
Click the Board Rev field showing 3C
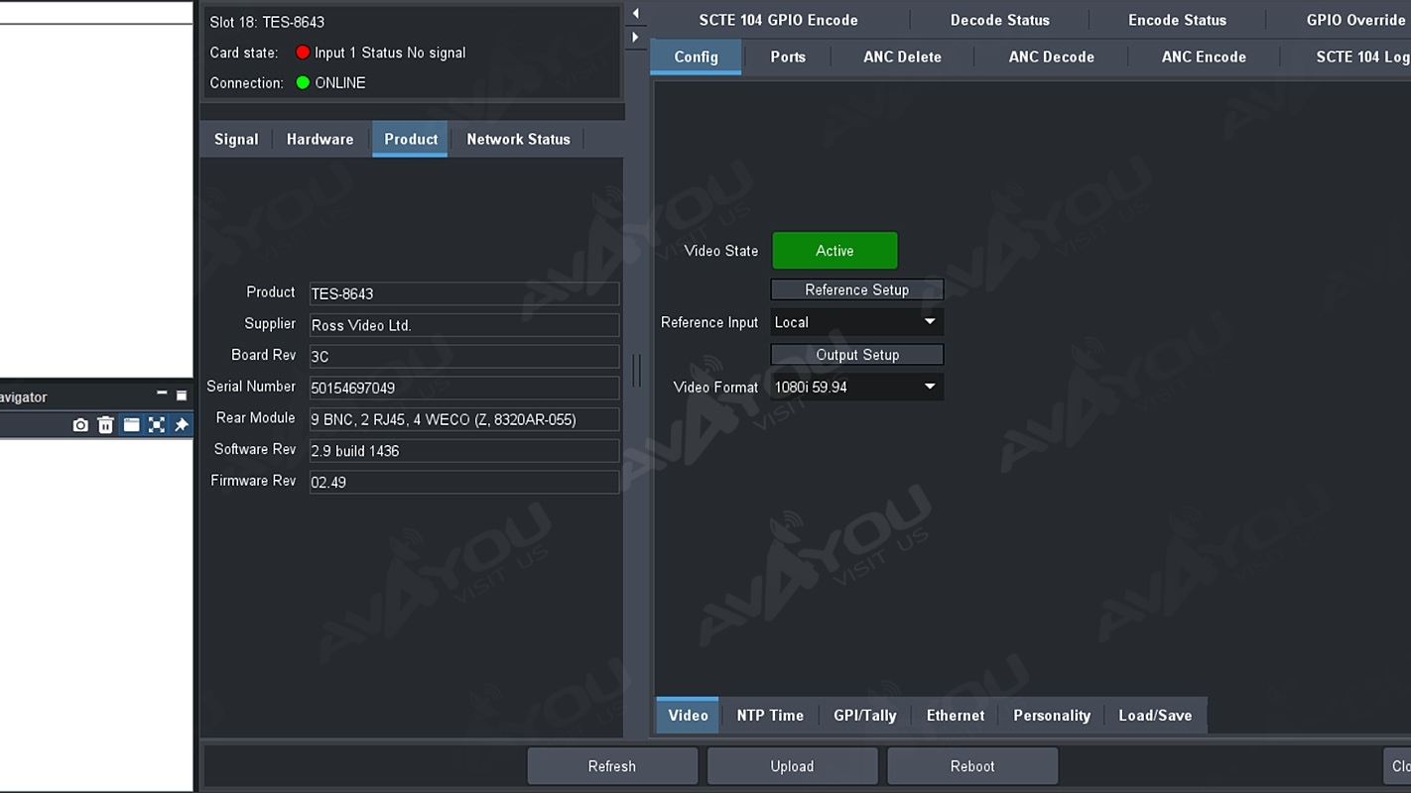(464, 356)
